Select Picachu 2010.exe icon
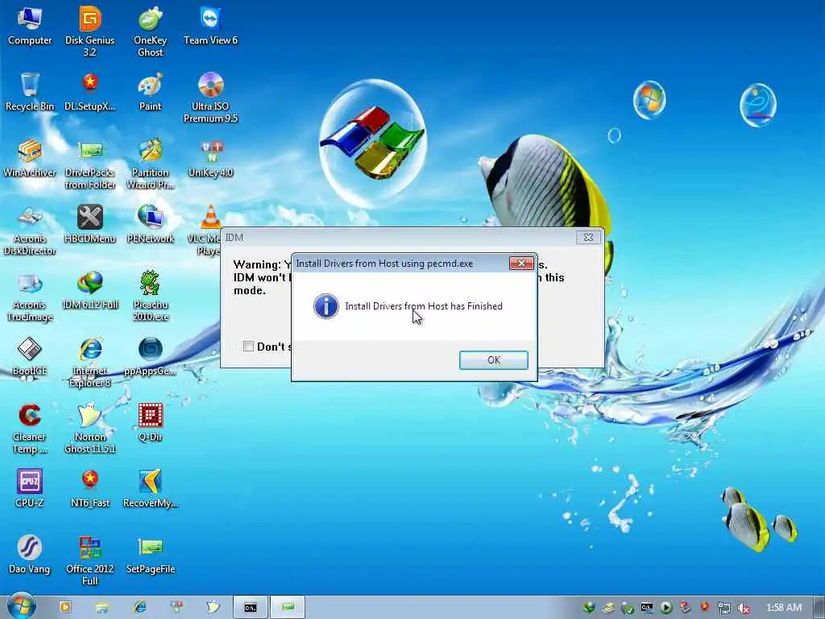 [151, 297]
